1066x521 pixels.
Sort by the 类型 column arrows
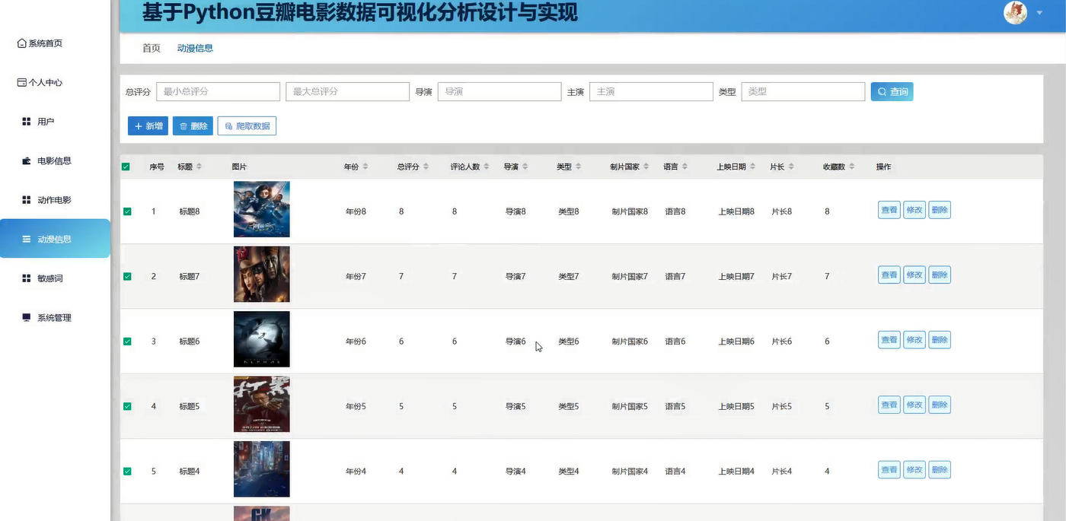578,167
